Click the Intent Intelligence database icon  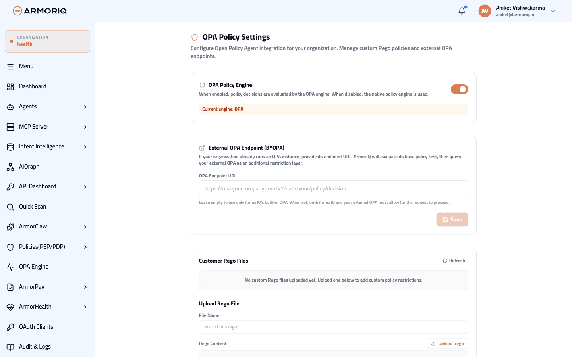click(10, 147)
